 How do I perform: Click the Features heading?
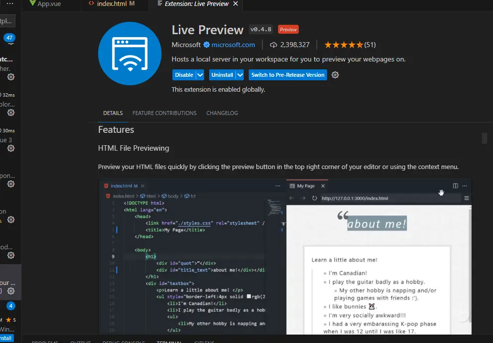click(116, 130)
